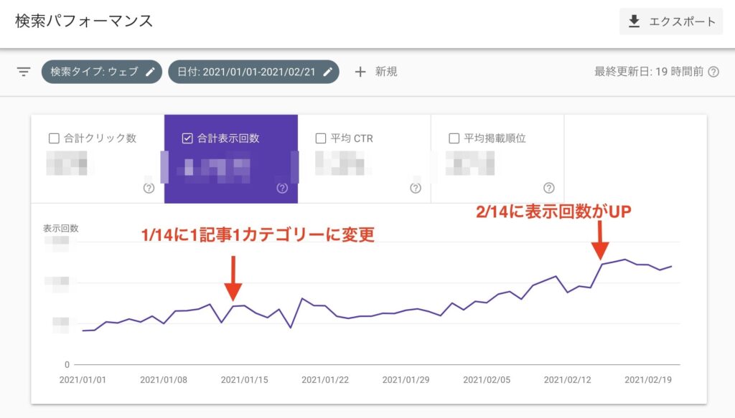
Task: Enable the 平均 CTR checkbox
Action: 321,138
